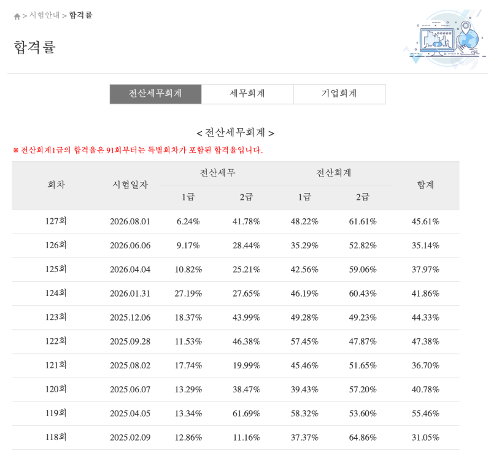
Task: Select the 120회 row label
Action: click(x=56, y=389)
